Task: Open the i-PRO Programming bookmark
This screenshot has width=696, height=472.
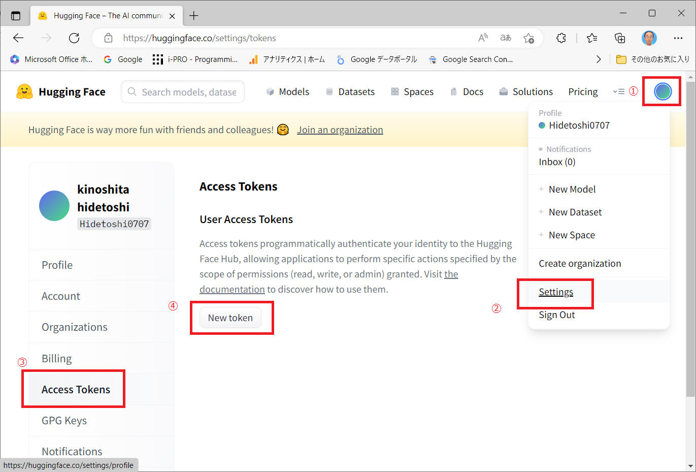Action: 195,59
